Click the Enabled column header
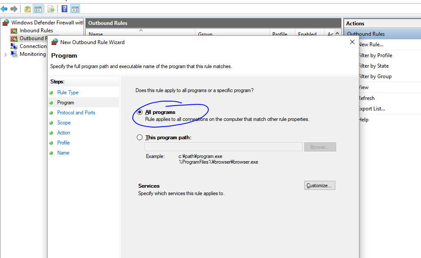Screen dimensions: 421x258 (x=310, y=33)
